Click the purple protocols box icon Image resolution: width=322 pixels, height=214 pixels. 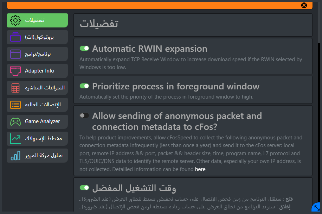[x=15, y=37]
